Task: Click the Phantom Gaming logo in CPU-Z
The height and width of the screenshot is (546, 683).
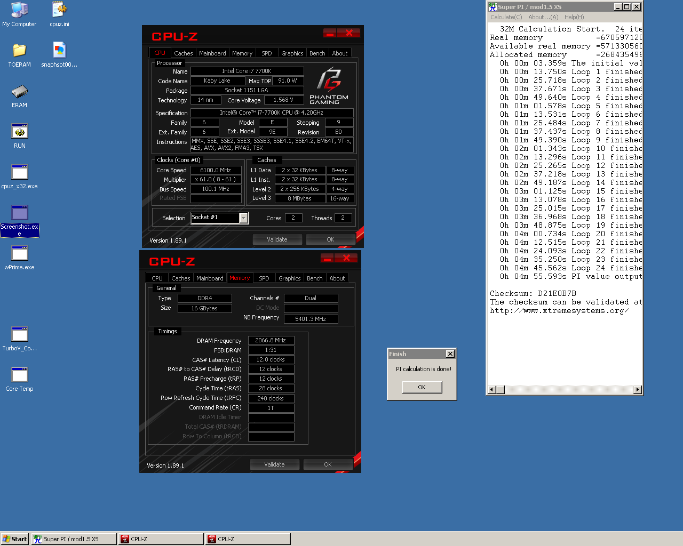Action: pyautogui.click(x=329, y=86)
